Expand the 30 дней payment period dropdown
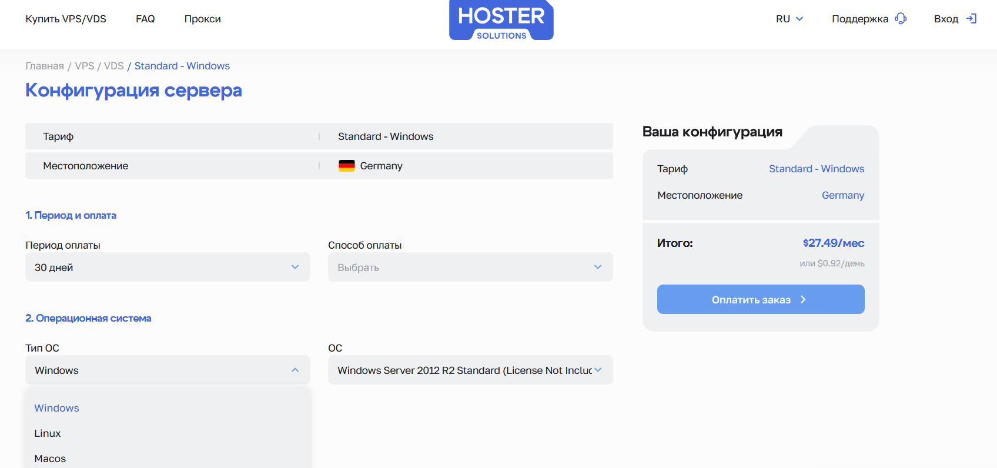 click(x=168, y=267)
